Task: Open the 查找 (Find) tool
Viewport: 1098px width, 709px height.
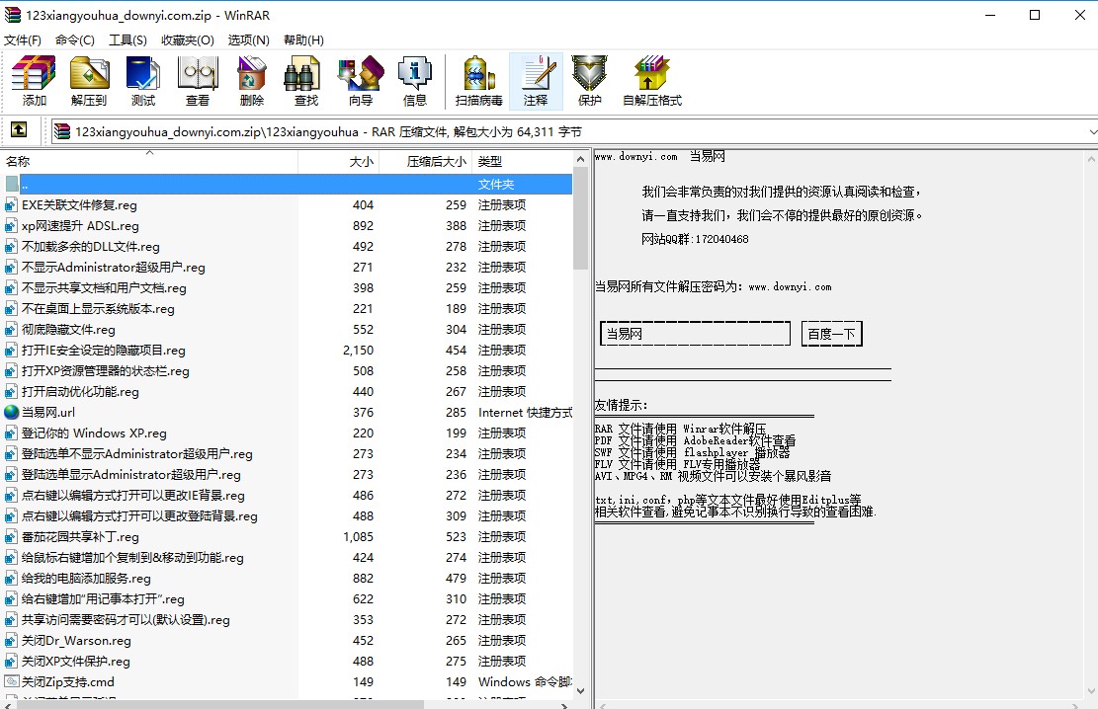Action: click(x=302, y=79)
